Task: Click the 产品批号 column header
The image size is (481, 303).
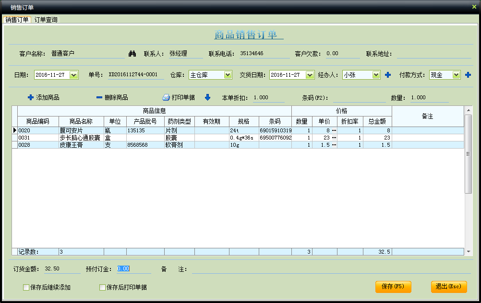Action: pyautogui.click(x=145, y=122)
